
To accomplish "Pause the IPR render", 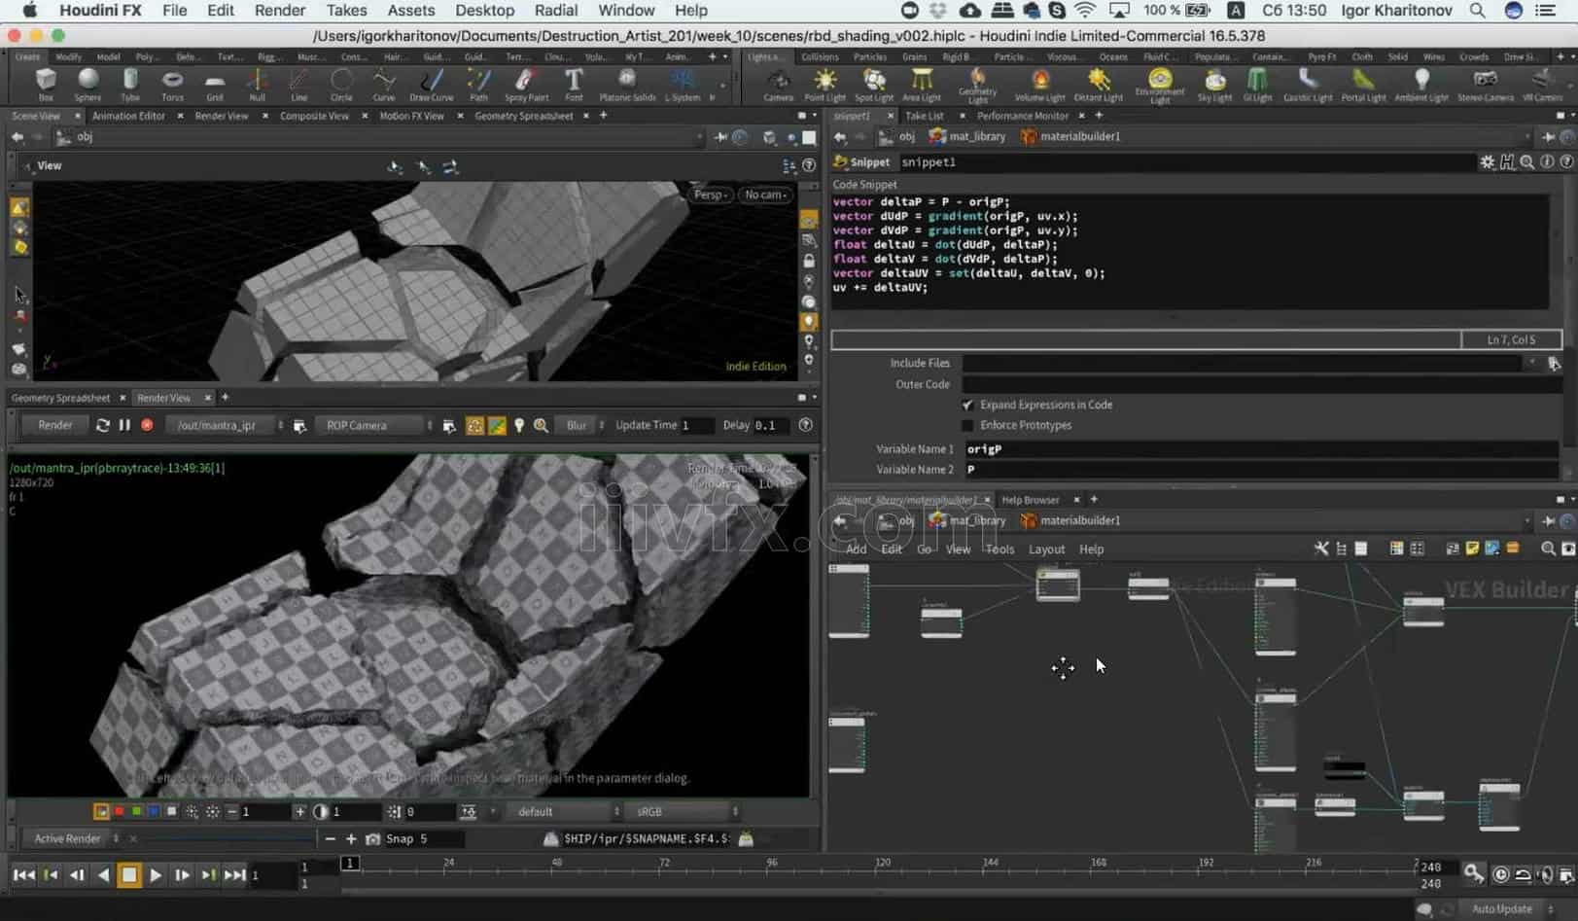I will [x=124, y=425].
